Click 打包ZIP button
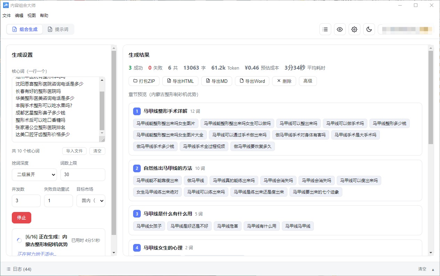The image size is (440, 276). tap(144, 81)
